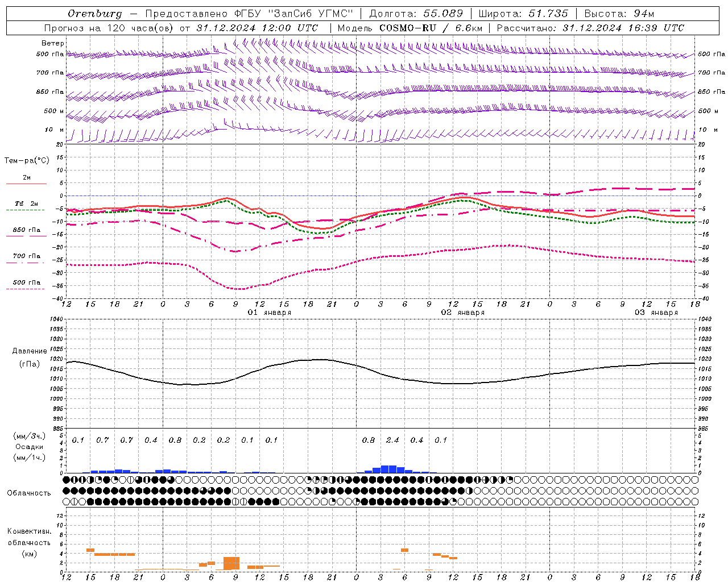Select the provider text "ЗапСиб УГМС"
The image size is (728, 582).
pos(310,14)
